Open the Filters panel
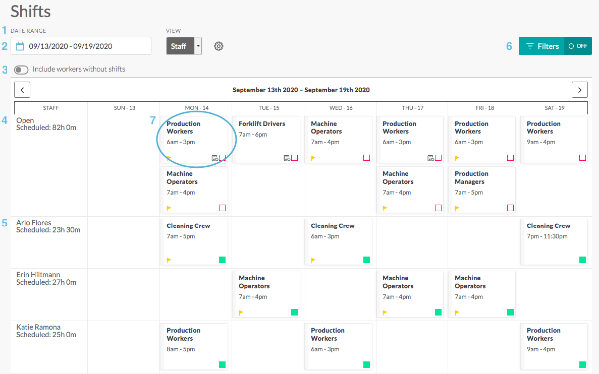This screenshot has width=599, height=374. [x=541, y=46]
